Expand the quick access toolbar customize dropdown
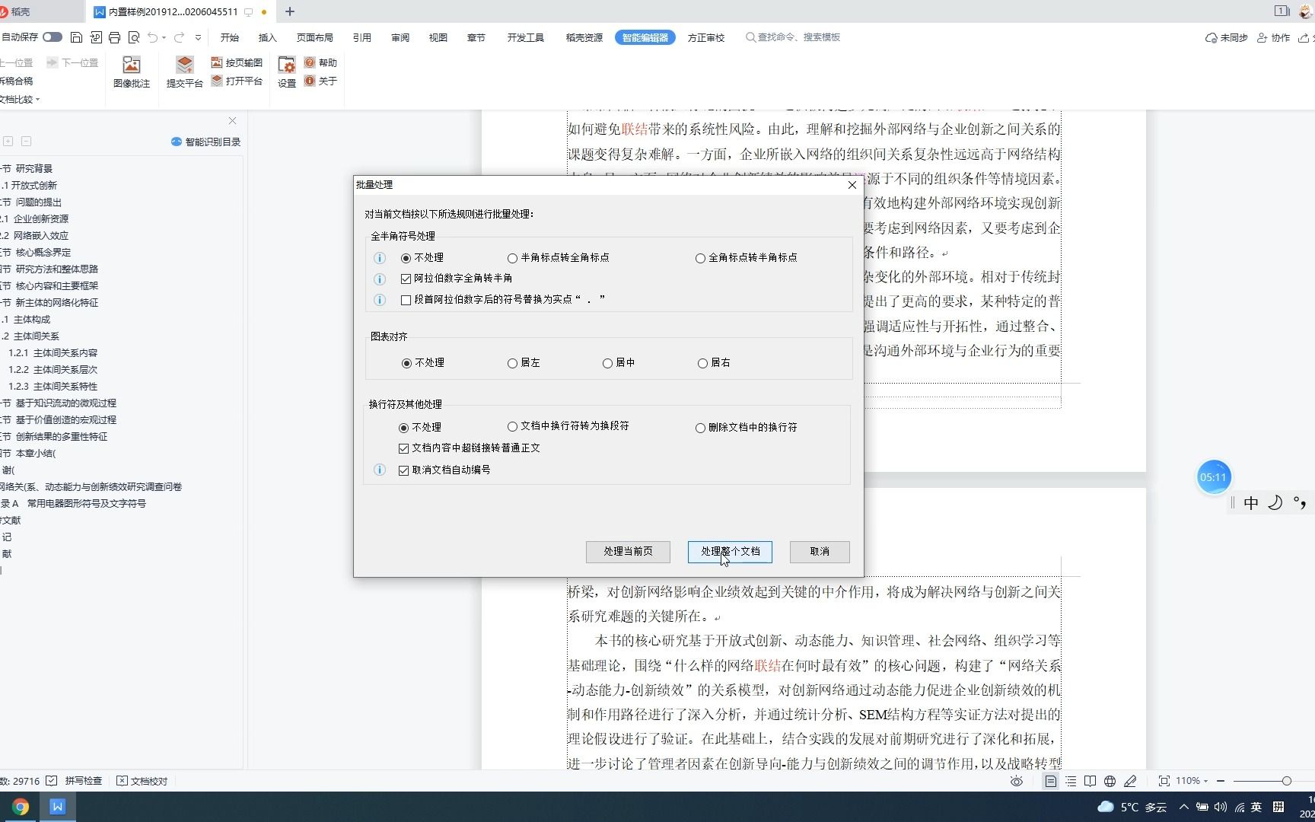The image size is (1315, 822). point(198,37)
